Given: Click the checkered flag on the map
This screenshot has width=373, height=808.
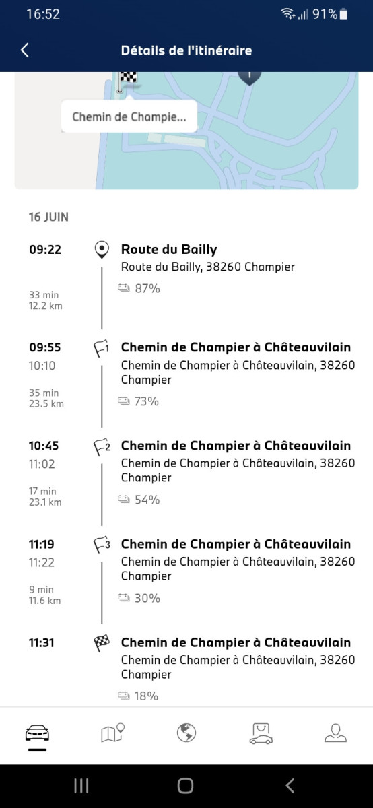Looking at the screenshot, I should coord(127,81).
